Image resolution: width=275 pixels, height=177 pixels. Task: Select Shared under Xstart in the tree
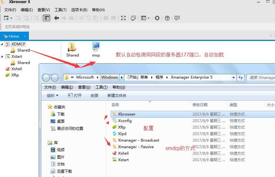tap(24, 63)
